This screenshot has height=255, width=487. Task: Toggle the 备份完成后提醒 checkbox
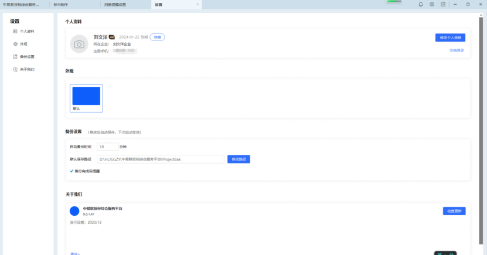(x=71, y=171)
